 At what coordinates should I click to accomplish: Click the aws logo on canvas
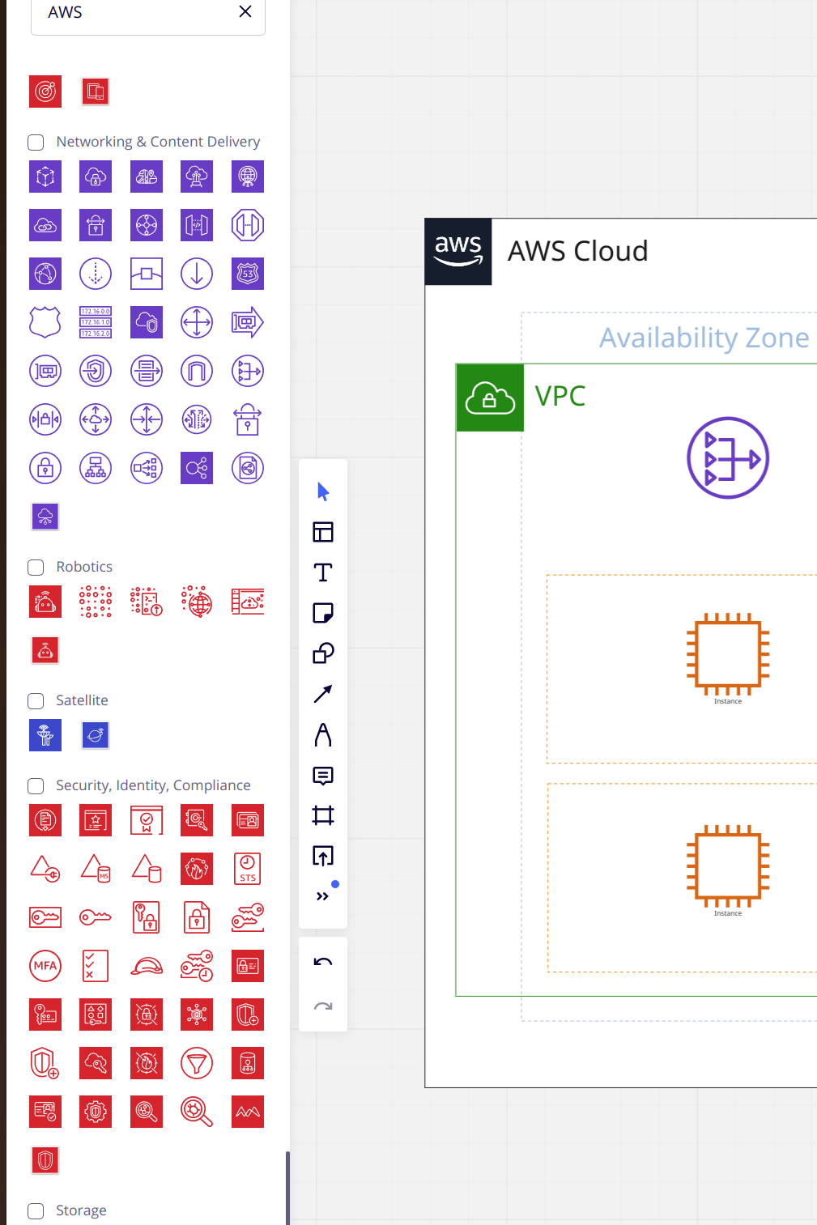pos(458,252)
